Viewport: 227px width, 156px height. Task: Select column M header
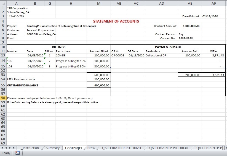(99, 3)
